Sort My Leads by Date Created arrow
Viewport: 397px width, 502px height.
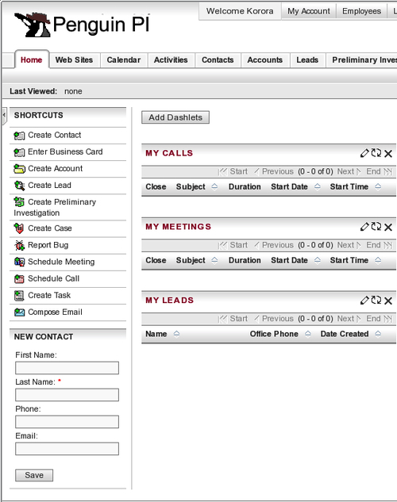[378, 334]
